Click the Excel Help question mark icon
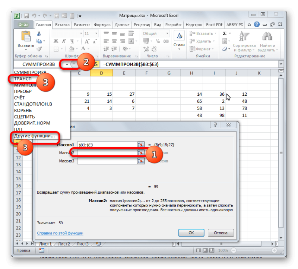 257,24
